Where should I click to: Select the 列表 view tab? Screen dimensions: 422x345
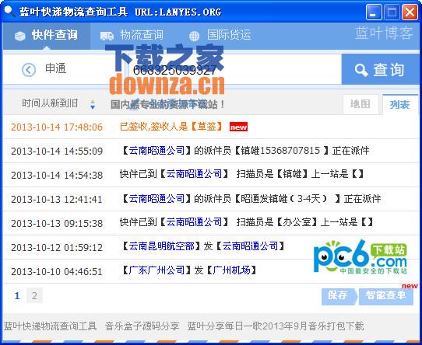(400, 104)
